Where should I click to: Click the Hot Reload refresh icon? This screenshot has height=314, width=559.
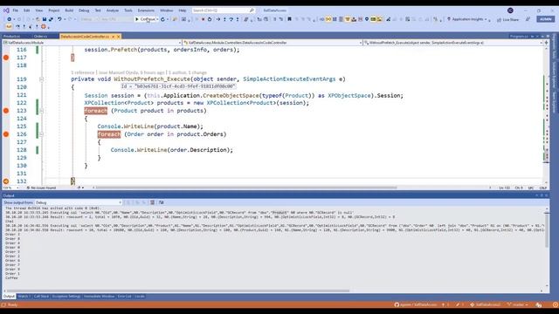tap(162, 19)
